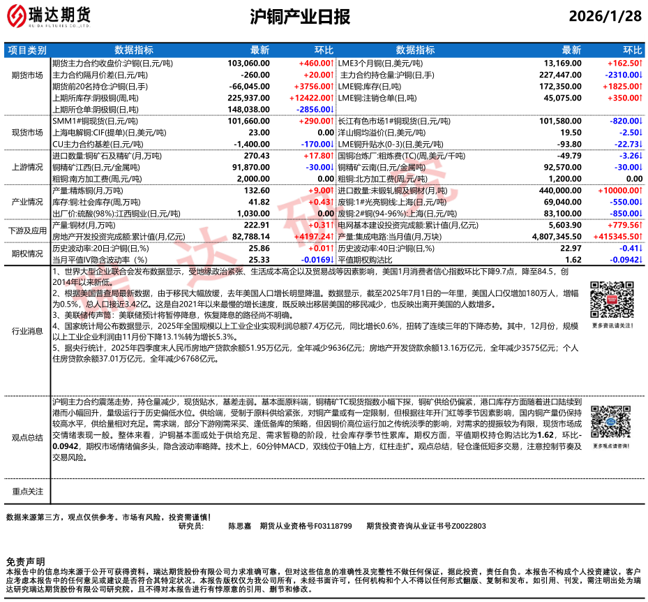648x602 pixels.
Task: Click the red up arrow after +4197.24
Action: [x=331, y=237]
